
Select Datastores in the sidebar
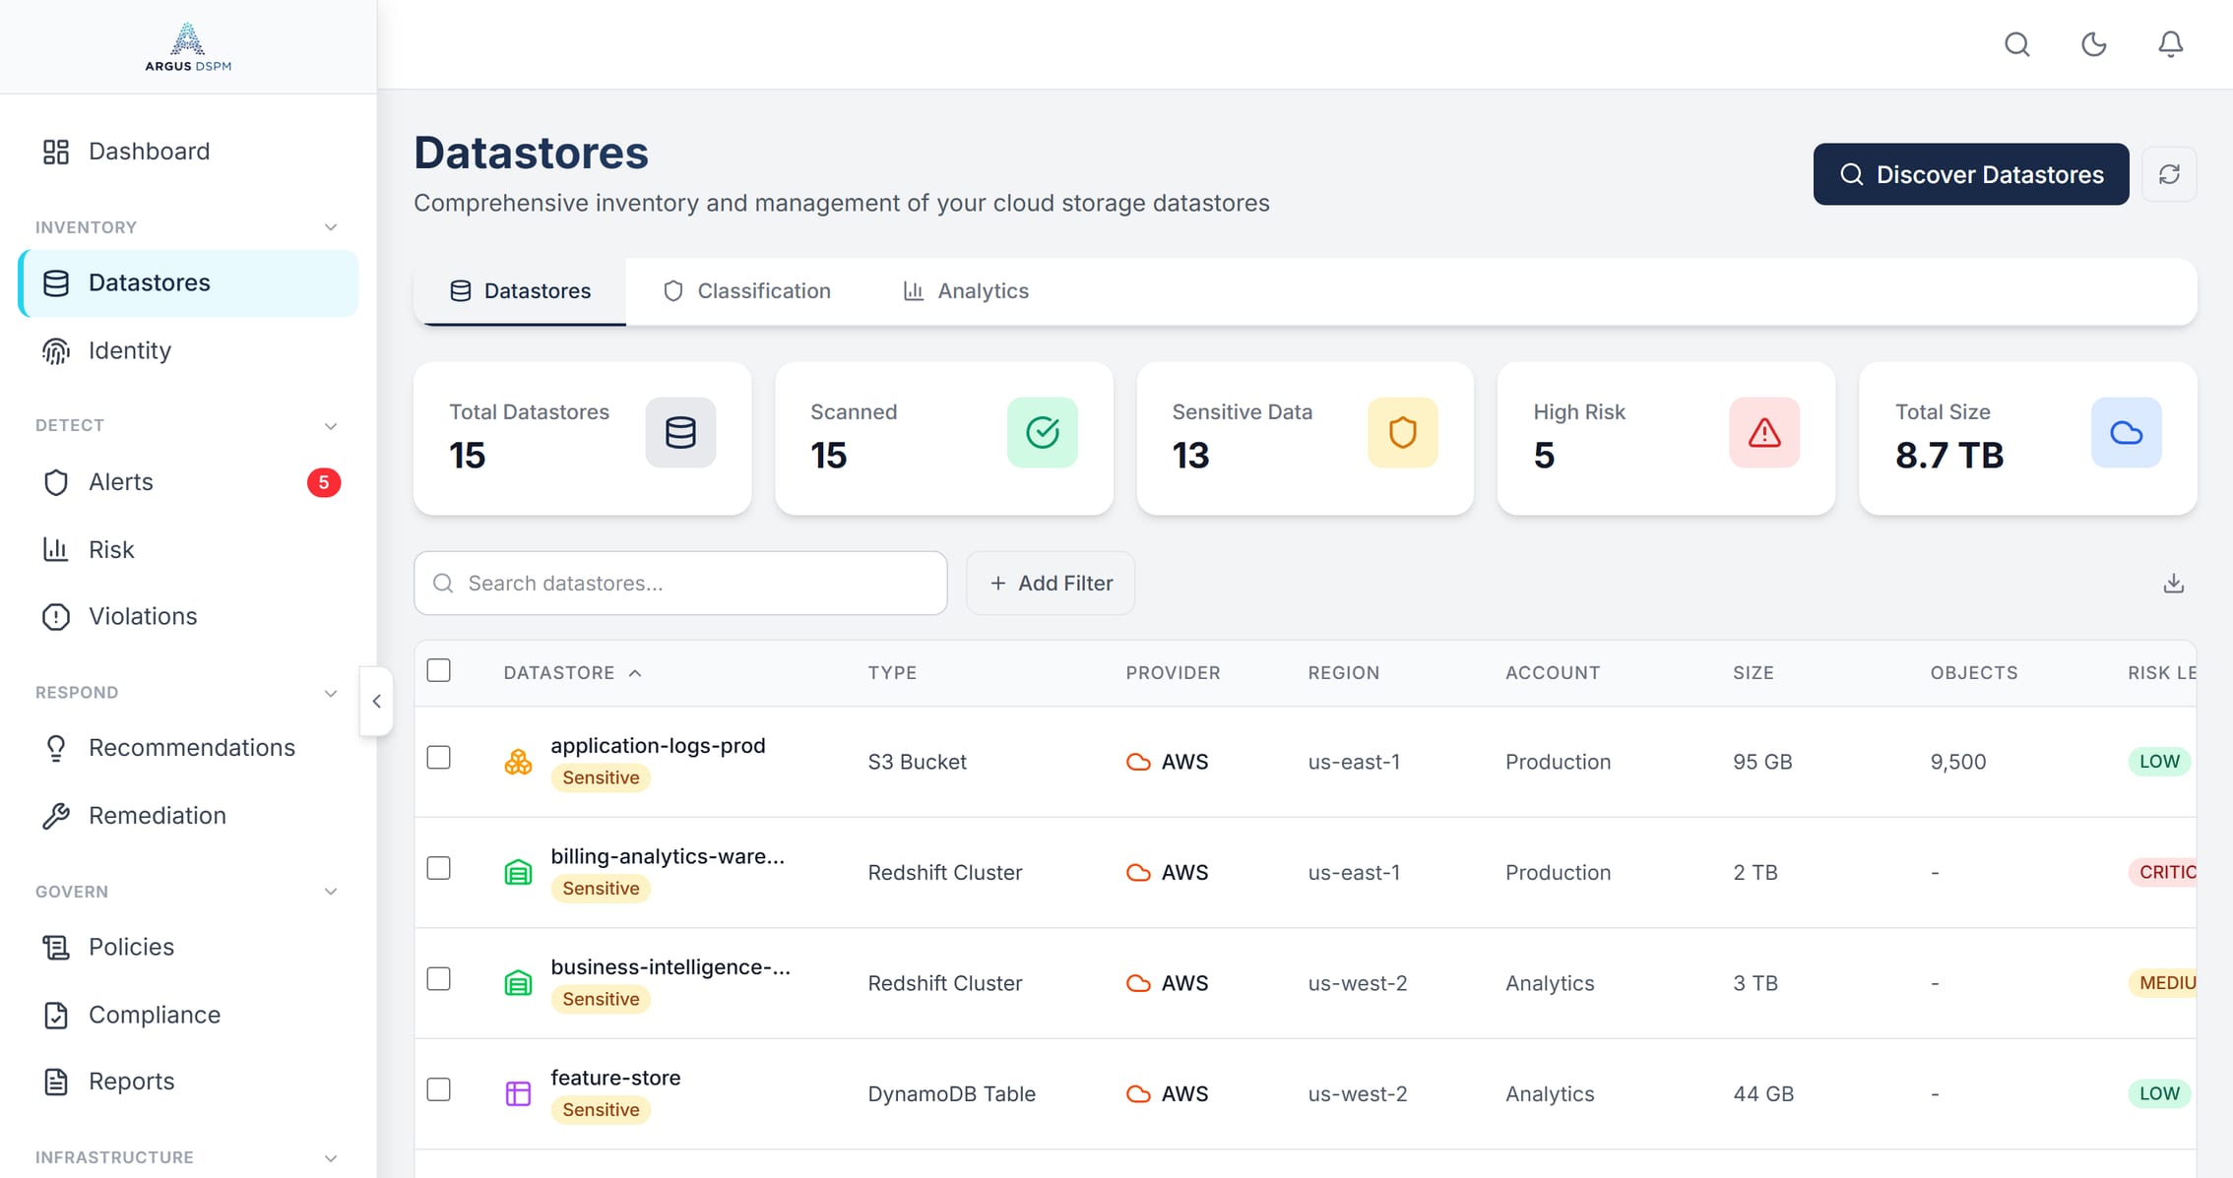pos(188,283)
